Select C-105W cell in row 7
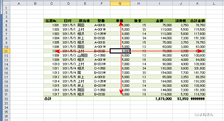224x121 pixels. pyautogui.click(x=102, y=34)
